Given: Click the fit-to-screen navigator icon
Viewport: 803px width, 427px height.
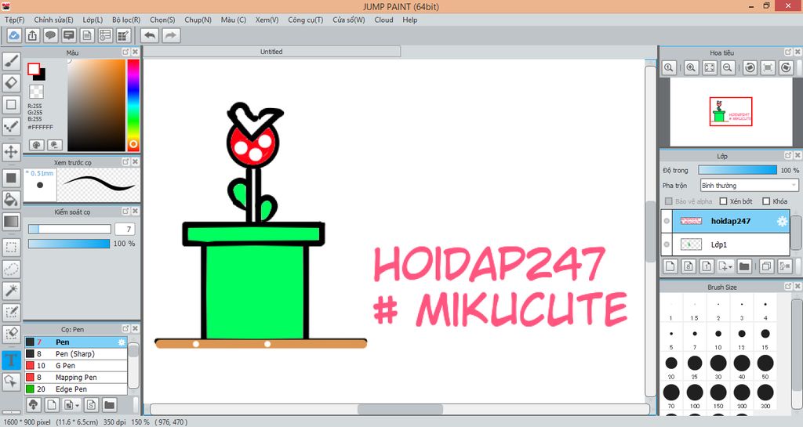Looking at the screenshot, I should coord(709,67).
